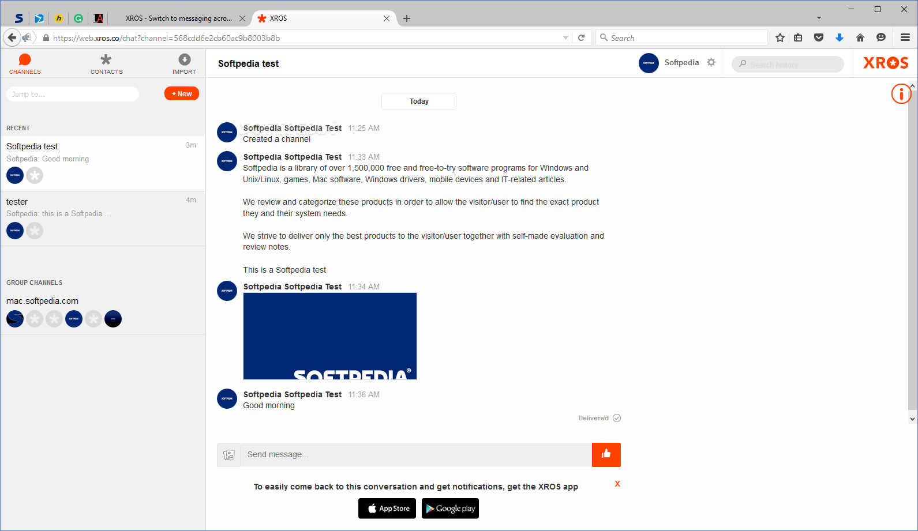
Task: Select the pinned blue arrow tab
Action: click(39, 18)
